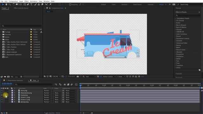Screen dimensions: 203x114
Task: Select the Puppet Pin tool
Action: (x=50, y=4)
